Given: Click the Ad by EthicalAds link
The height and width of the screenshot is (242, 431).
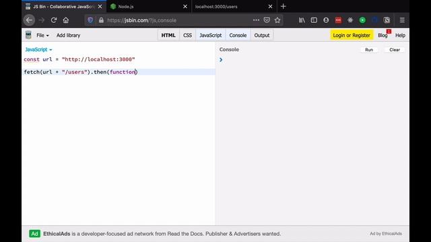Looking at the screenshot, I should coord(386,234).
